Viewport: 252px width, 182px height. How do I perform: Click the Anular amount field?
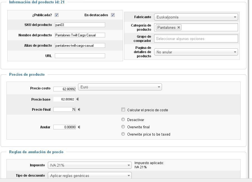65,127
